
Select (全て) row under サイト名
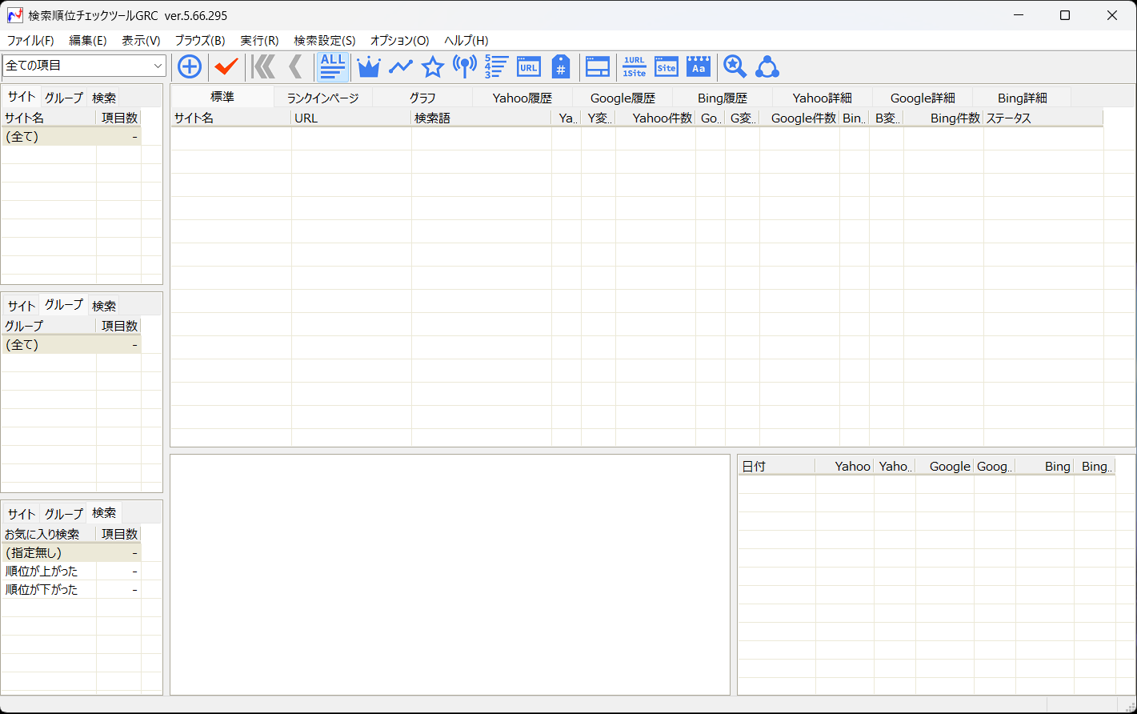tap(71, 137)
